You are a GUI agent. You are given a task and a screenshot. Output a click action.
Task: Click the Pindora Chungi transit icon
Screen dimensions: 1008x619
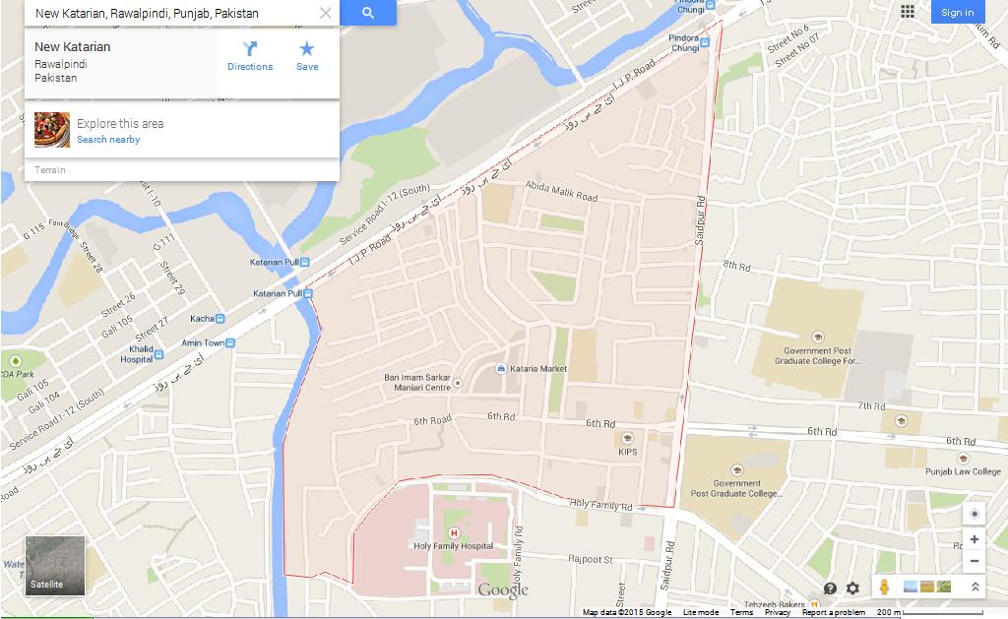[705, 43]
